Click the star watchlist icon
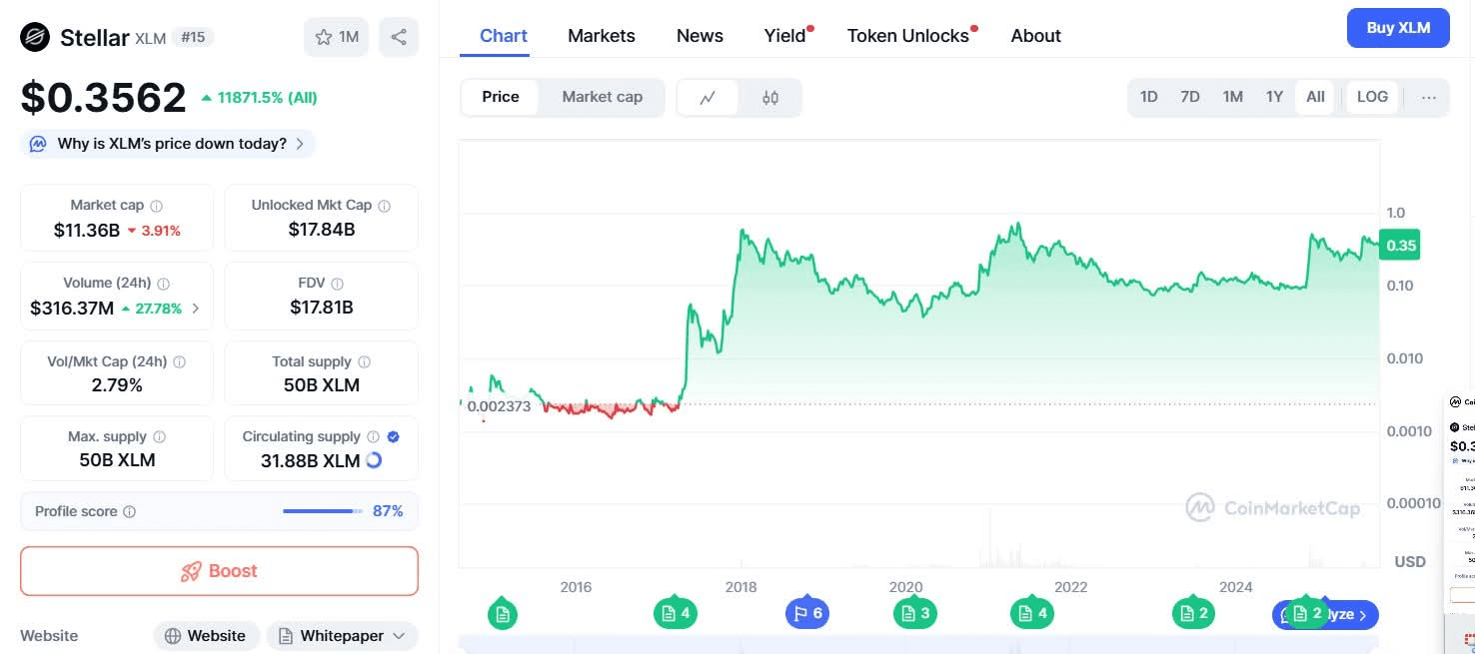1475x654 pixels. (324, 37)
